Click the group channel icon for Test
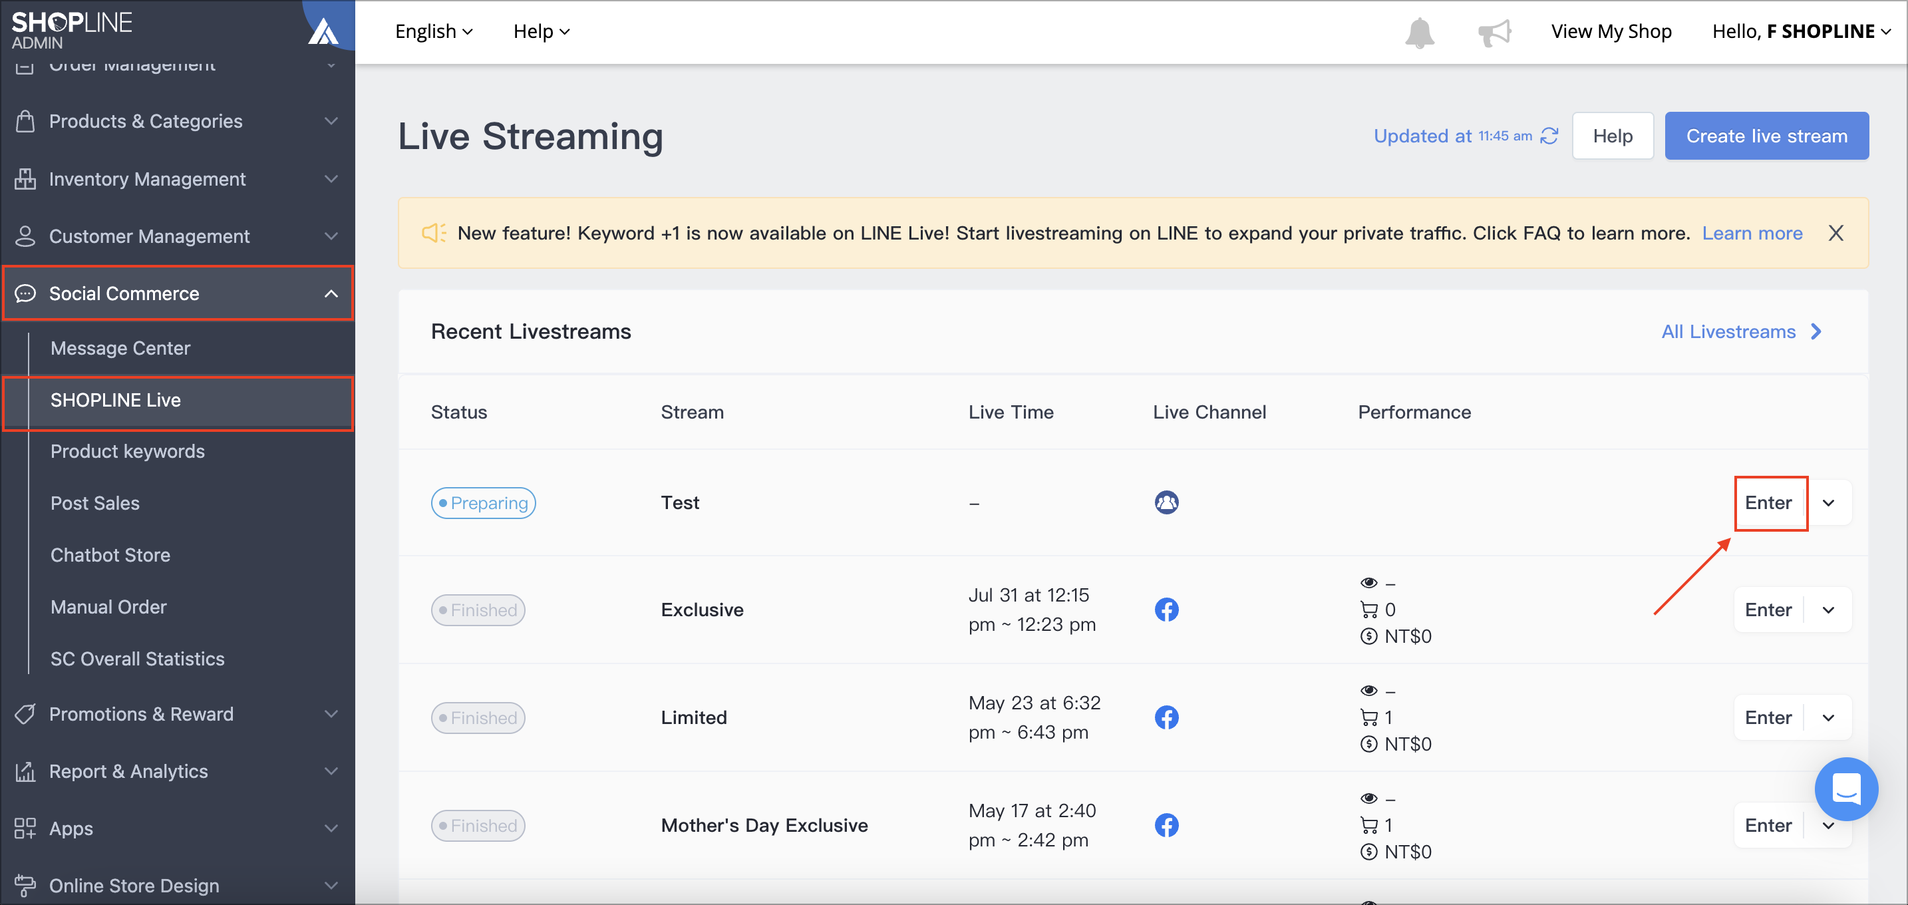 [1167, 503]
